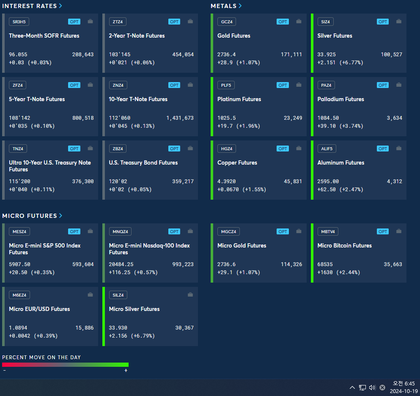The width and height of the screenshot is (420, 396).
Task: Click briefcase icon on 5-Year T-Note Futures card
Action: point(90,85)
